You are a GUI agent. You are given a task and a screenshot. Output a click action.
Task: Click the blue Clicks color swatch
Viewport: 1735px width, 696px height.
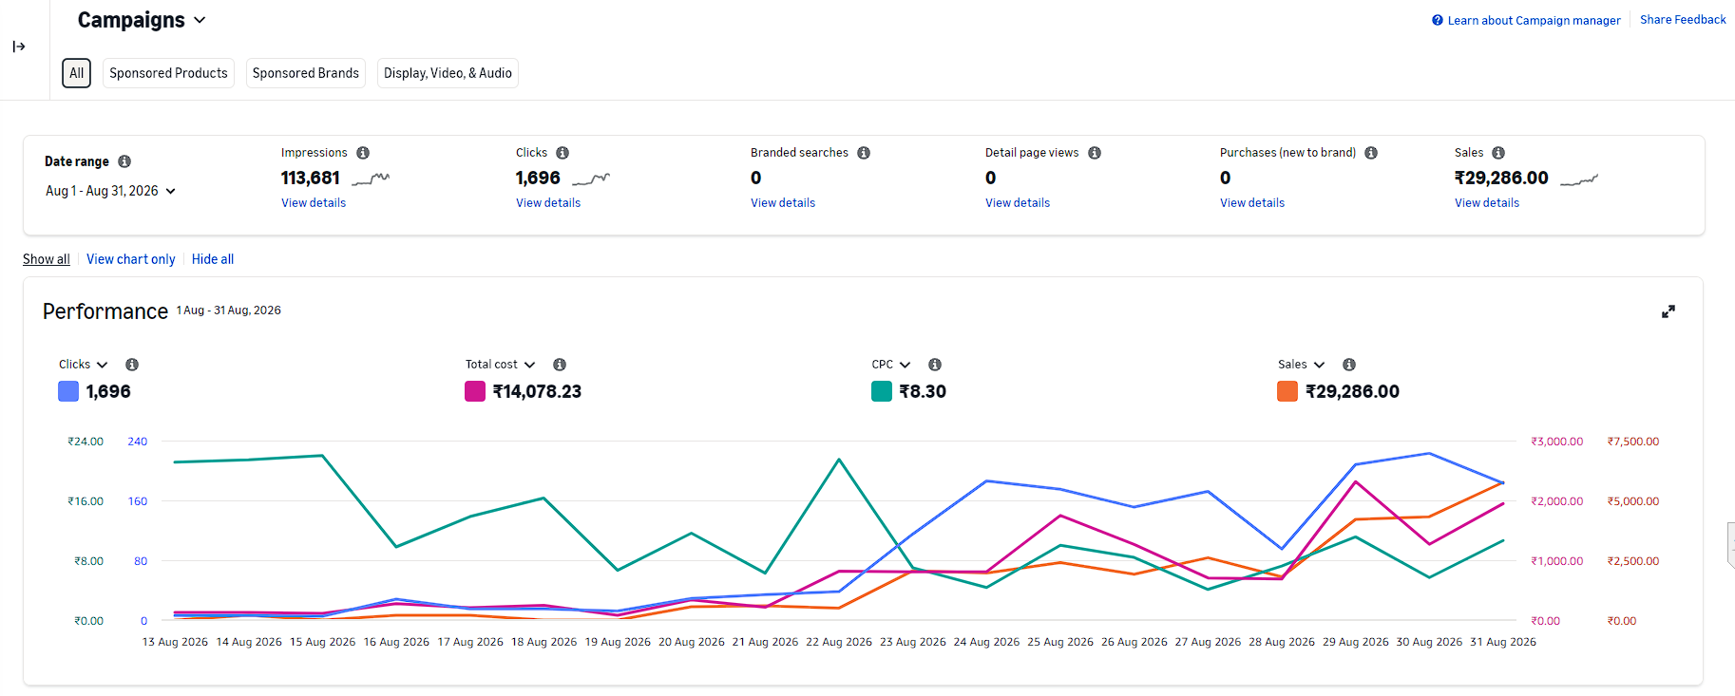(x=68, y=391)
